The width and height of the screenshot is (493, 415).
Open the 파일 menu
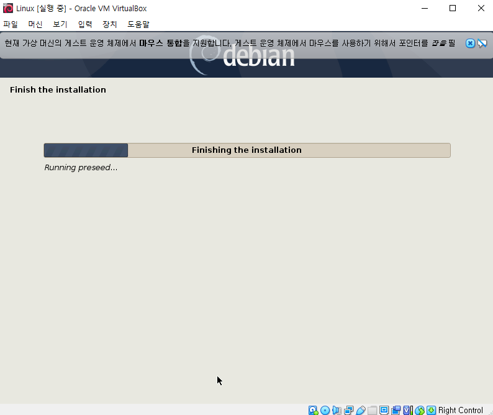coord(11,24)
